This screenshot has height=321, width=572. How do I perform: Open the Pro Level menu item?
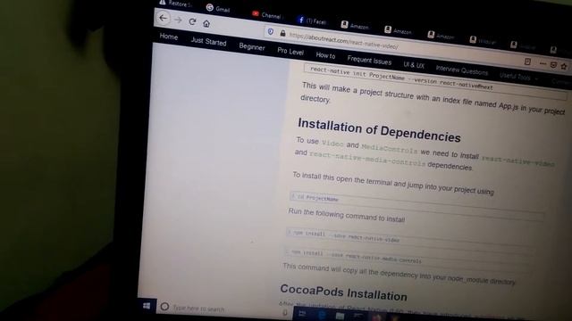point(290,52)
